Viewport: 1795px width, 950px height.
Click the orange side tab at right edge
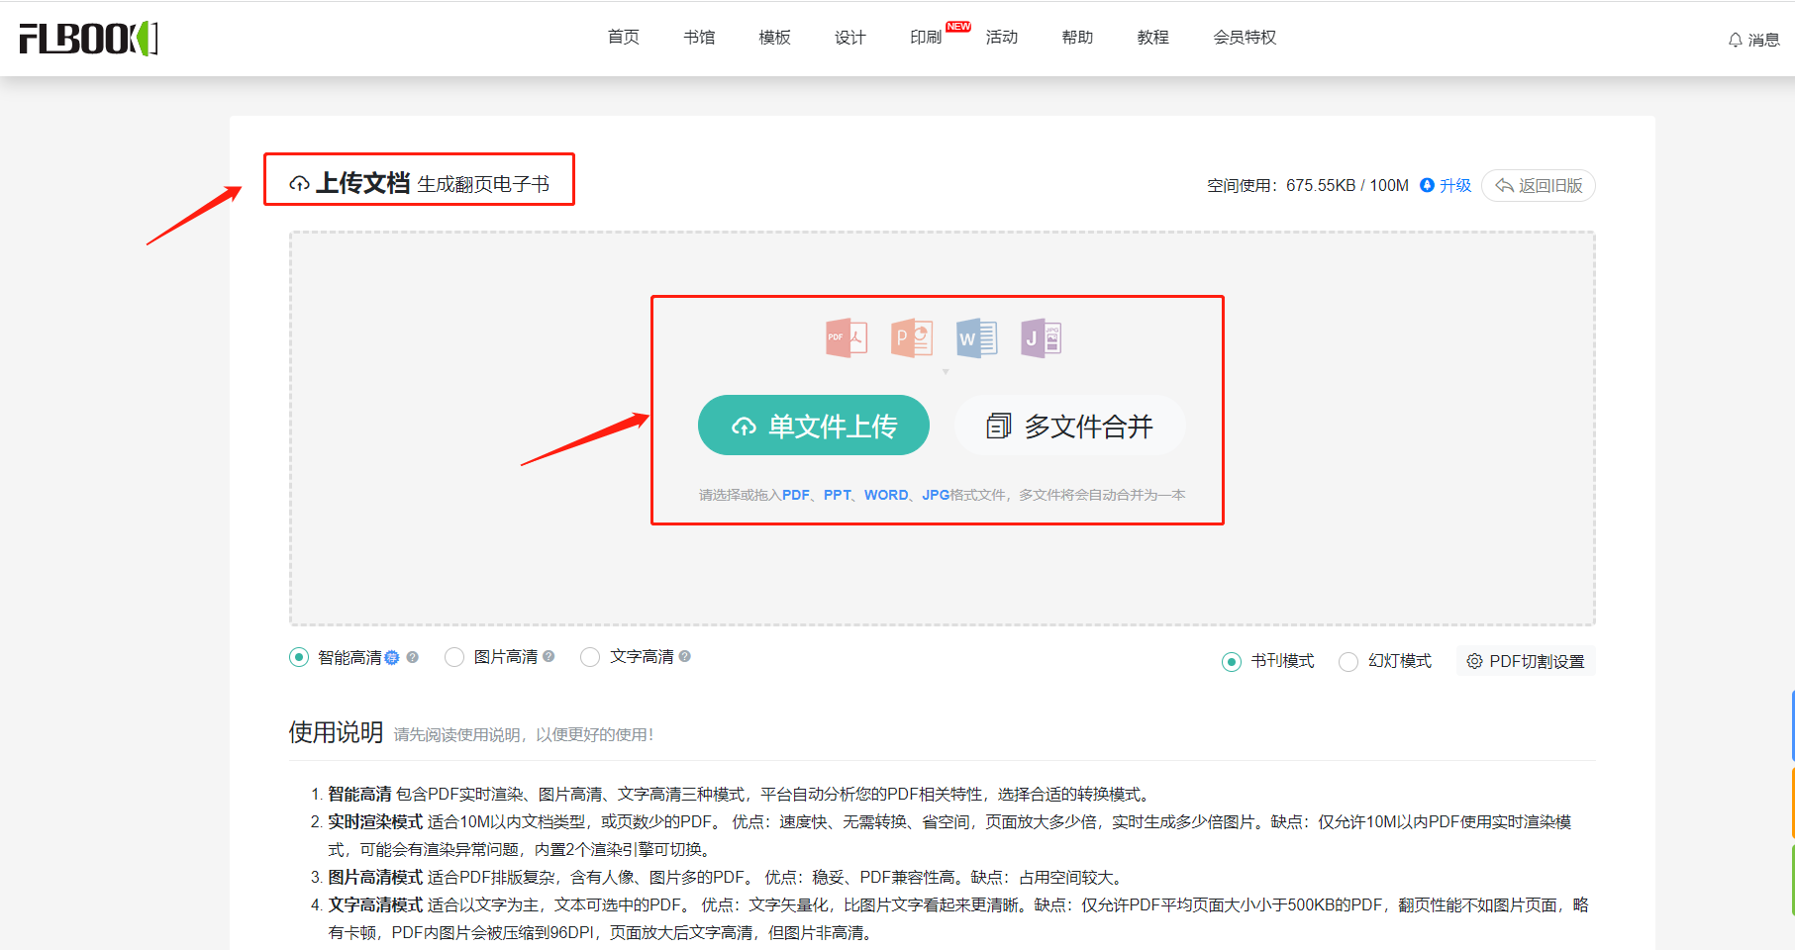(1792, 803)
